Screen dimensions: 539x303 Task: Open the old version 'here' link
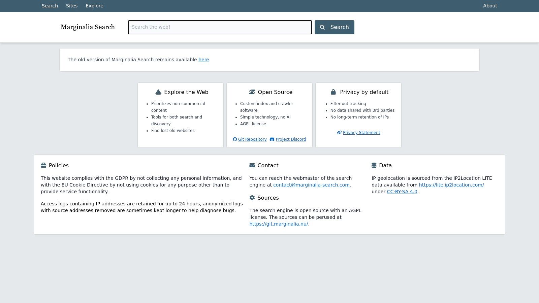tap(204, 60)
